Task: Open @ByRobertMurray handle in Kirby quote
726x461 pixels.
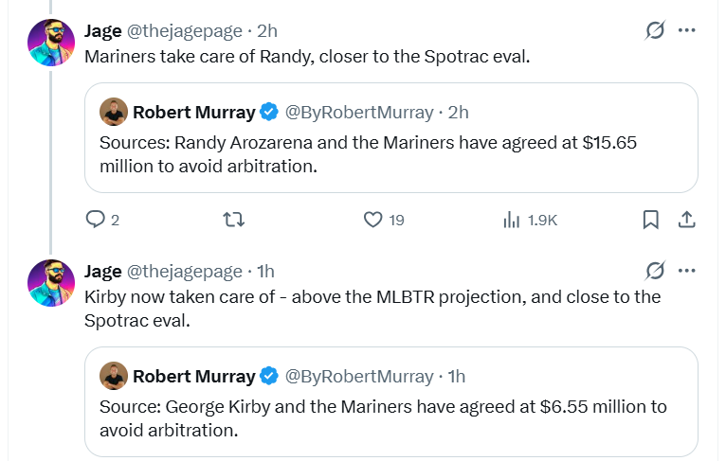Action: [359, 376]
